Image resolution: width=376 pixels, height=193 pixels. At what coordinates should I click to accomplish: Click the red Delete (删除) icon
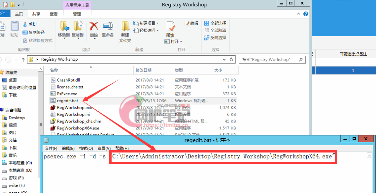(x=94, y=26)
